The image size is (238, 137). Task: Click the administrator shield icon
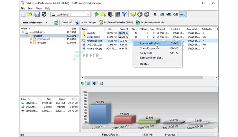coord(44,14)
